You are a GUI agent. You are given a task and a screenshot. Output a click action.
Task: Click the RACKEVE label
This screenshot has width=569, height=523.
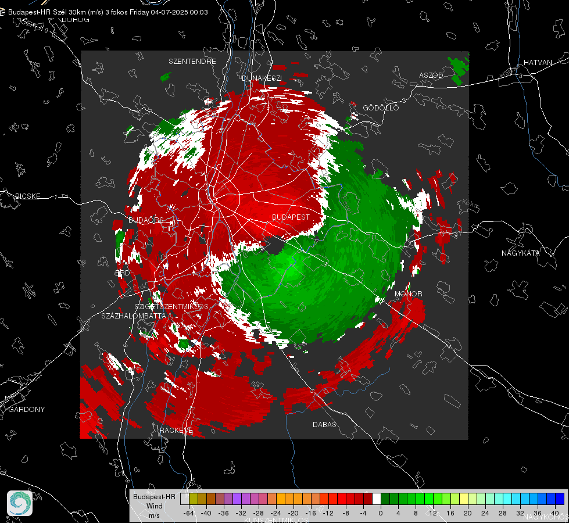pyautogui.click(x=176, y=431)
